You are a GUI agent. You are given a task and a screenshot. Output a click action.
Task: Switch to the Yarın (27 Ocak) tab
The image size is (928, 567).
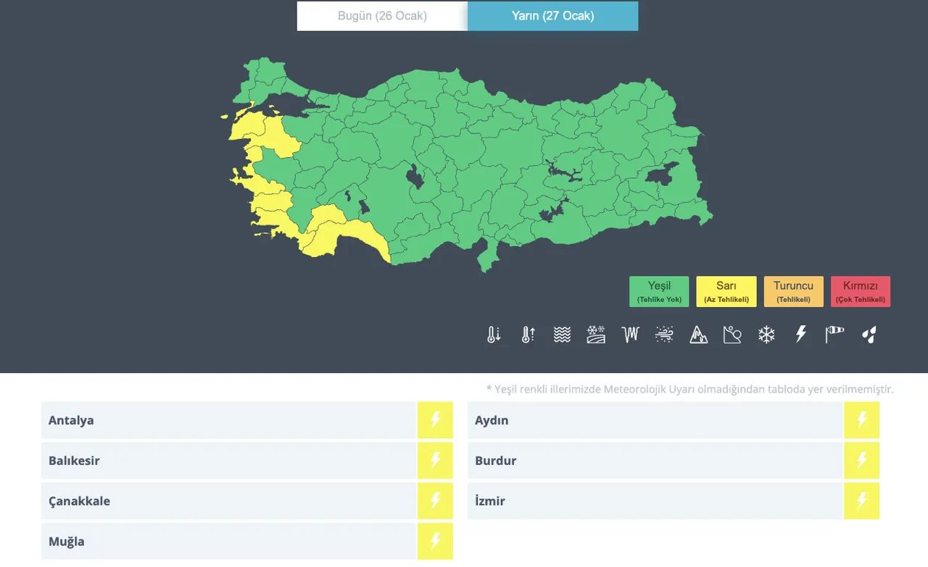553,16
